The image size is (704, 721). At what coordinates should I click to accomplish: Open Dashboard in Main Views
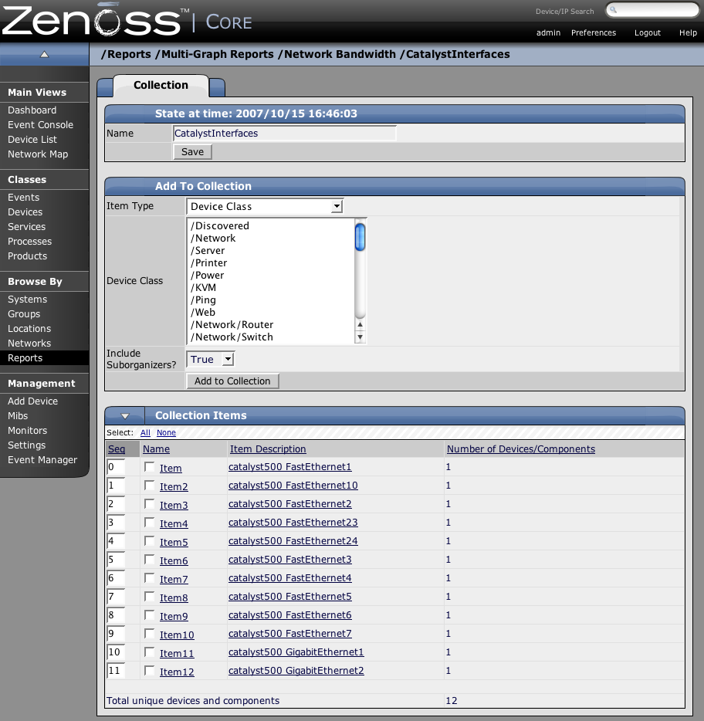[x=32, y=110]
